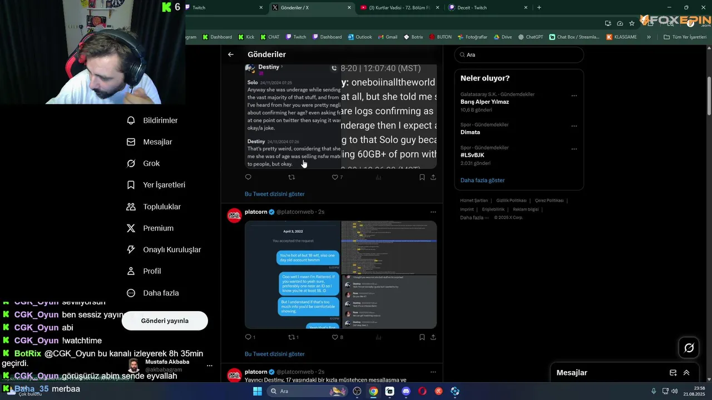Click the Ara search field on X

click(x=519, y=55)
